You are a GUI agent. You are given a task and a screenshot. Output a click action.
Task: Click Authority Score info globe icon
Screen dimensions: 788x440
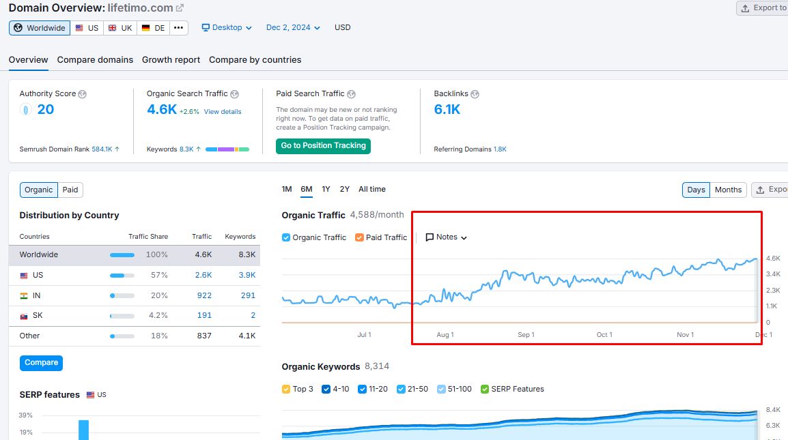83,94
